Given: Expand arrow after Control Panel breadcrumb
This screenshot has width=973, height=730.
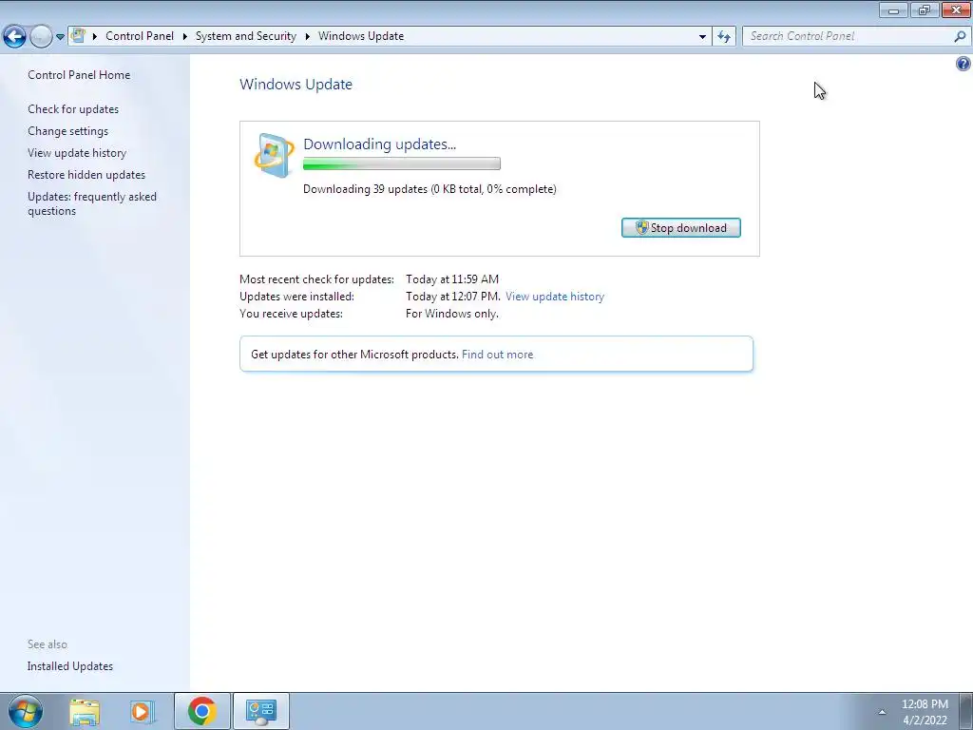Looking at the screenshot, I should 185,37.
